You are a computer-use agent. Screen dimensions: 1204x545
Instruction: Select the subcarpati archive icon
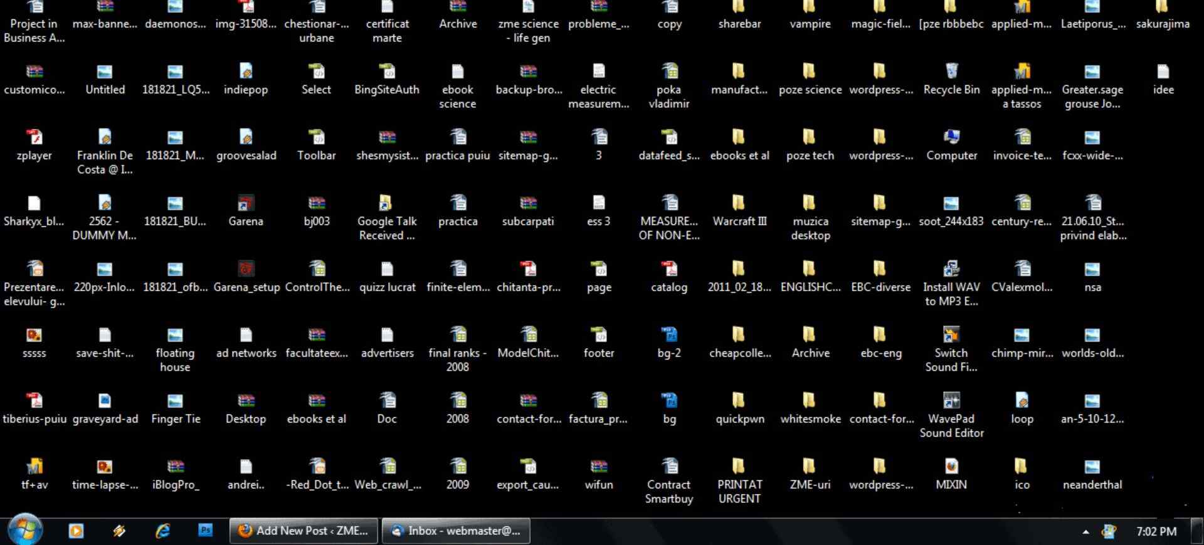tap(528, 211)
